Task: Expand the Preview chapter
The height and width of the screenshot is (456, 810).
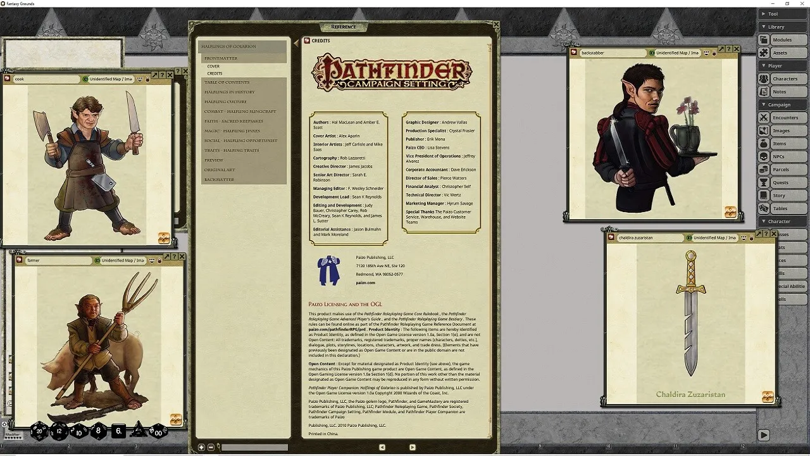Action: [x=244, y=160]
